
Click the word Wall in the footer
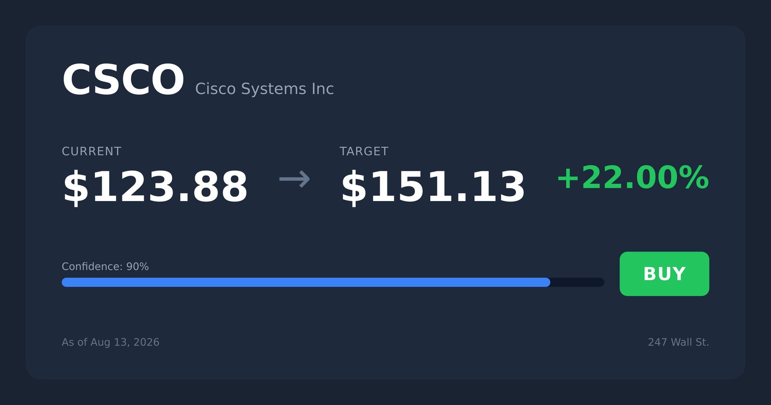pyautogui.click(x=681, y=342)
